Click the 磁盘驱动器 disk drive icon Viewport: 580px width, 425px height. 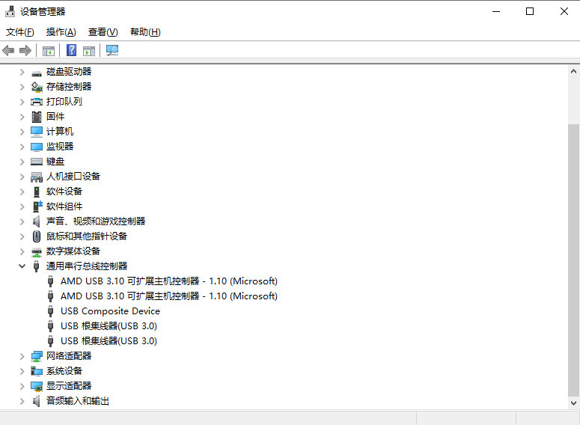[x=37, y=72]
